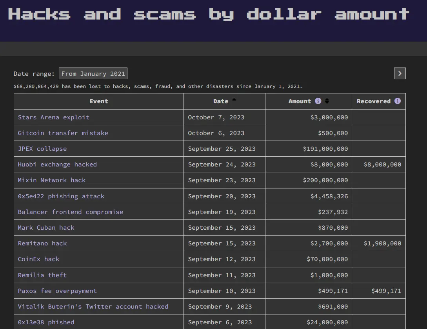Click recovered $8,000,000 for Huobi

tap(382, 164)
